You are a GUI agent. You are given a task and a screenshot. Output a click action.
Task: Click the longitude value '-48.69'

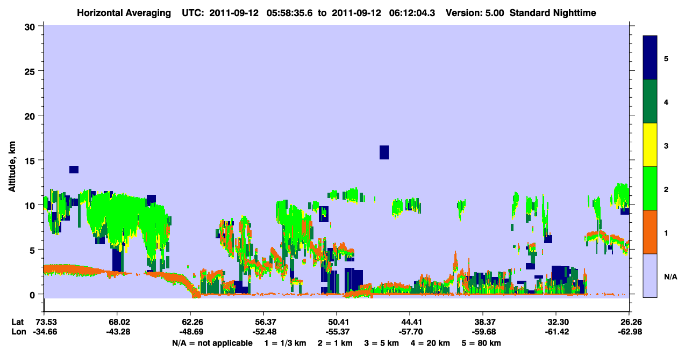(x=191, y=332)
